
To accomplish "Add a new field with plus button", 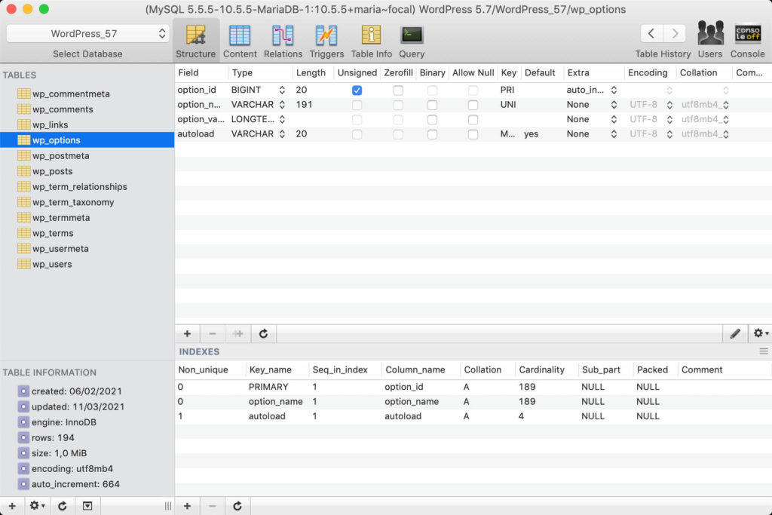I will tap(187, 334).
